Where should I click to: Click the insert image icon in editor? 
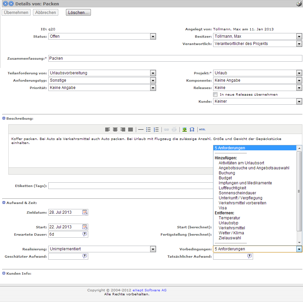coord(184,129)
